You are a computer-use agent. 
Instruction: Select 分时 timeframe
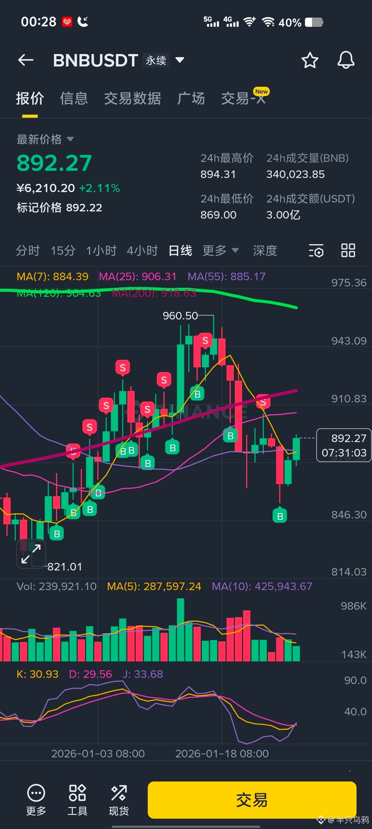[x=28, y=250]
